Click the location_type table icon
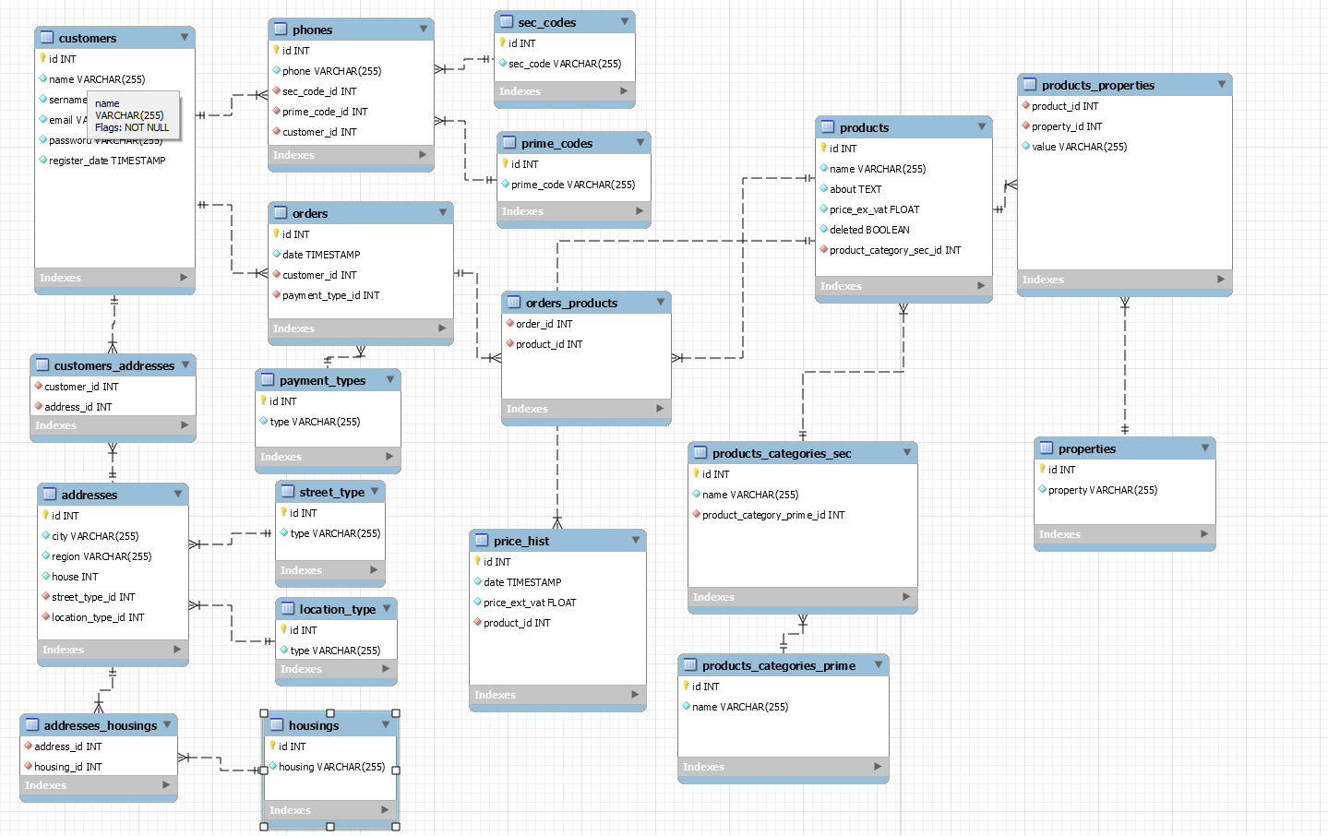Viewport: 1328px width, 836px height. (288, 608)
